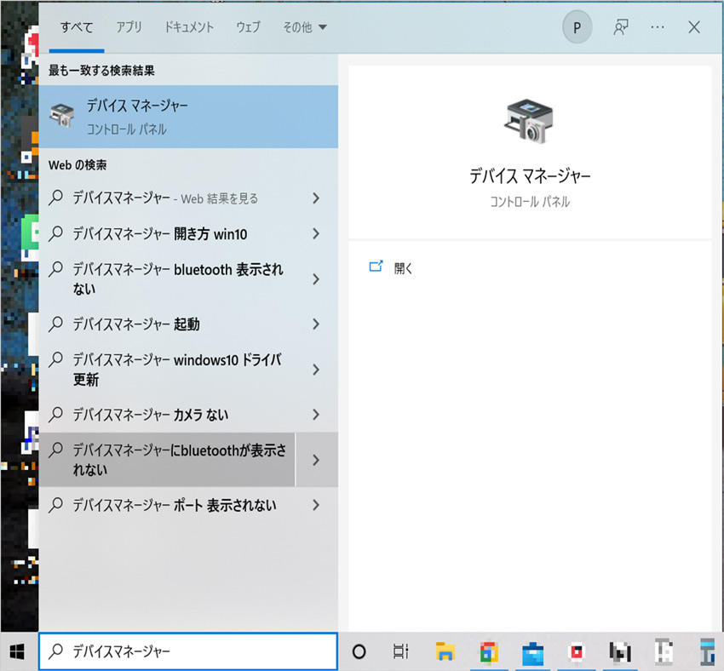Switch to the アプリ tab
The width and height of the screenshot is (724, 671).
[x=129, y=28]
